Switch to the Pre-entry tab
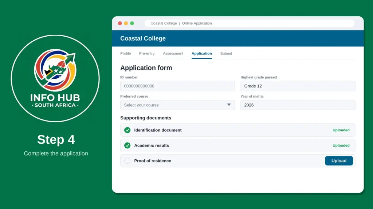 click(147, 54)
